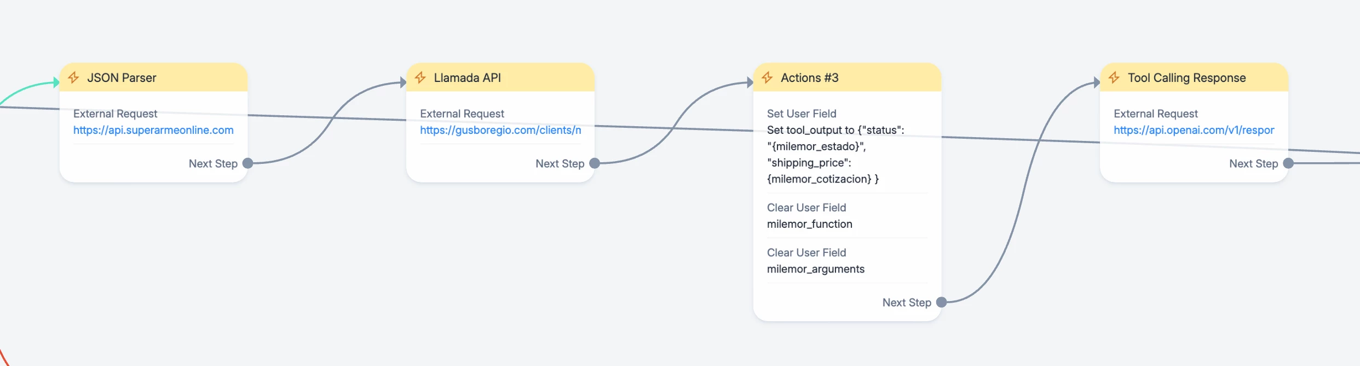Select the Actions #3 node title

809,78
